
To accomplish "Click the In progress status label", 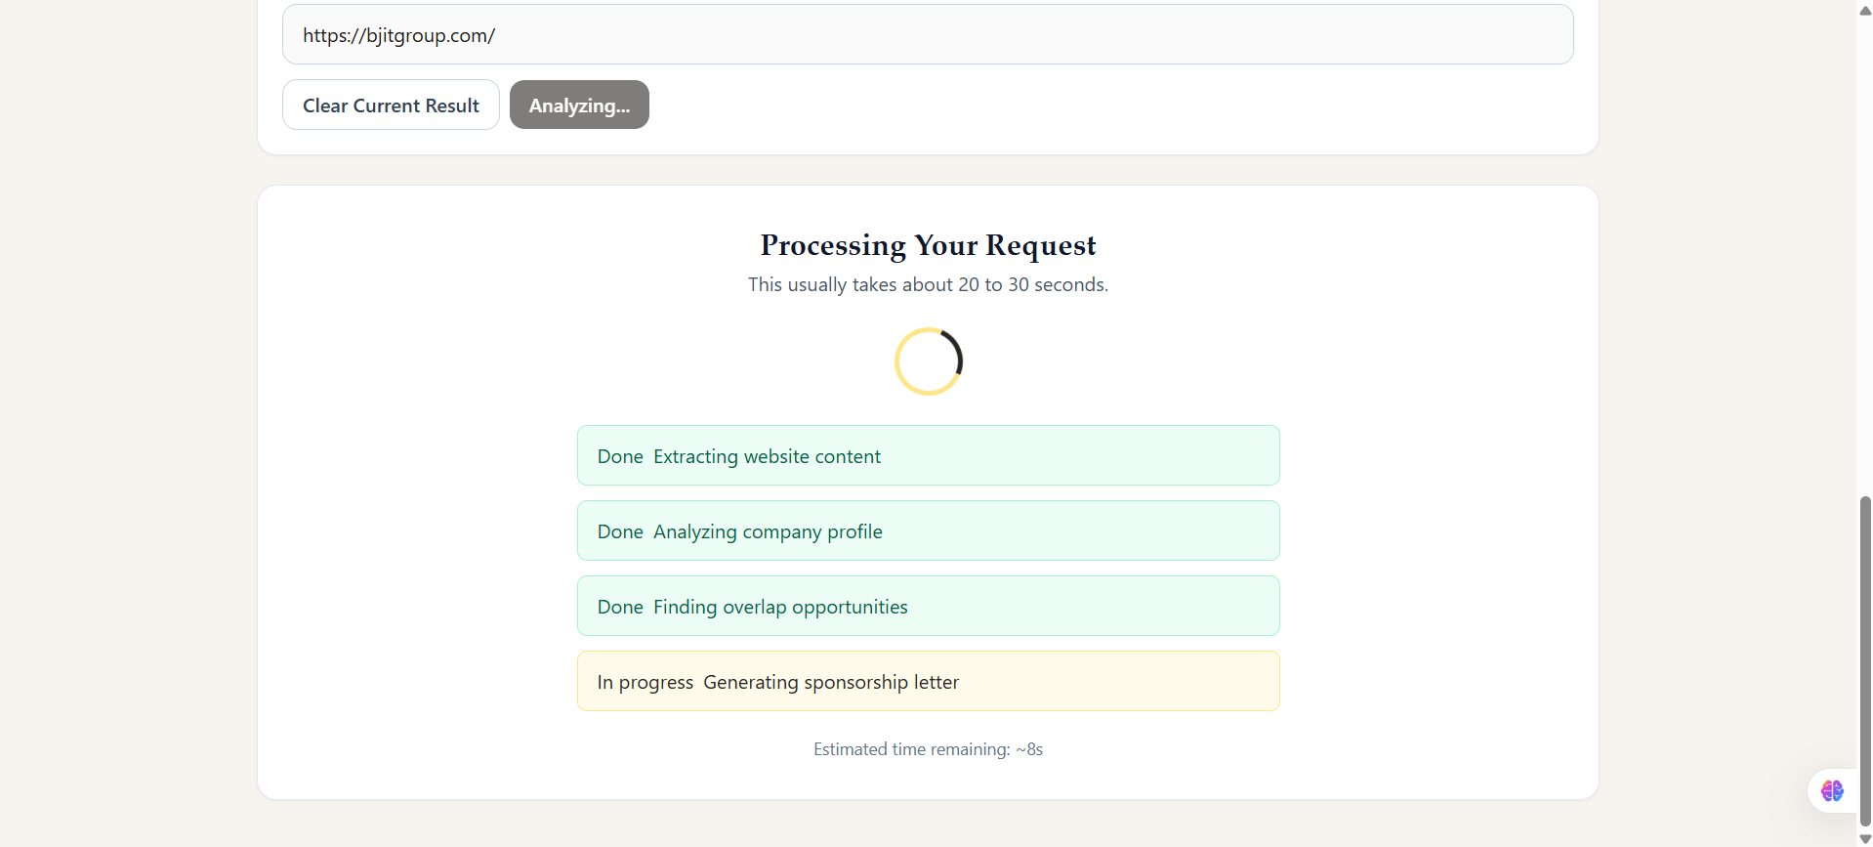I will [645, 682].
